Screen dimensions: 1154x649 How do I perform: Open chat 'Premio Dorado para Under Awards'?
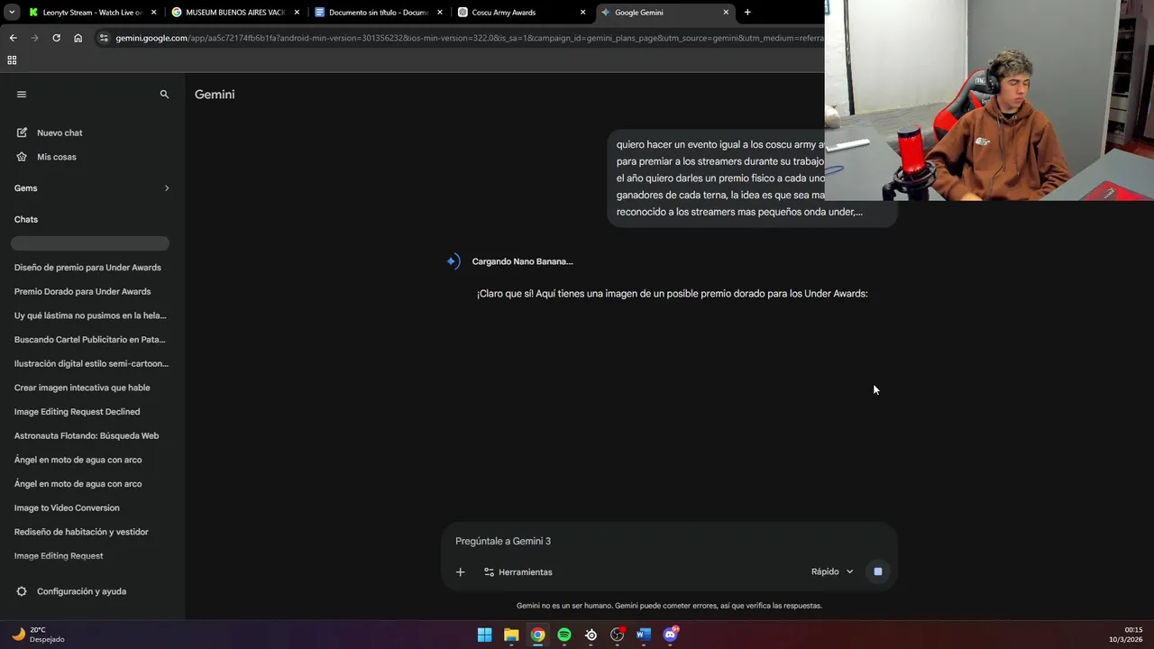point(82,291)
